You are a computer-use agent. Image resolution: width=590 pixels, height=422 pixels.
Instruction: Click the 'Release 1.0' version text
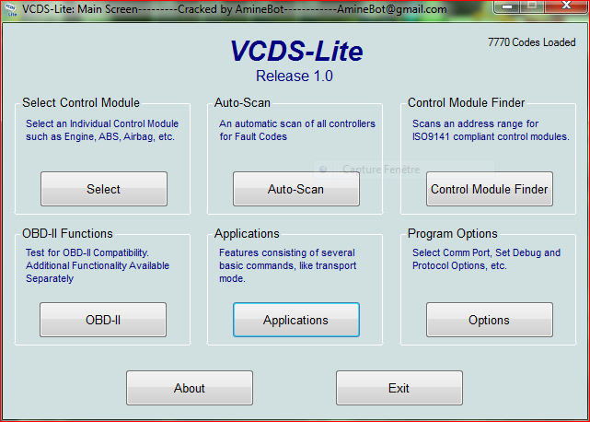click(295, 76)
